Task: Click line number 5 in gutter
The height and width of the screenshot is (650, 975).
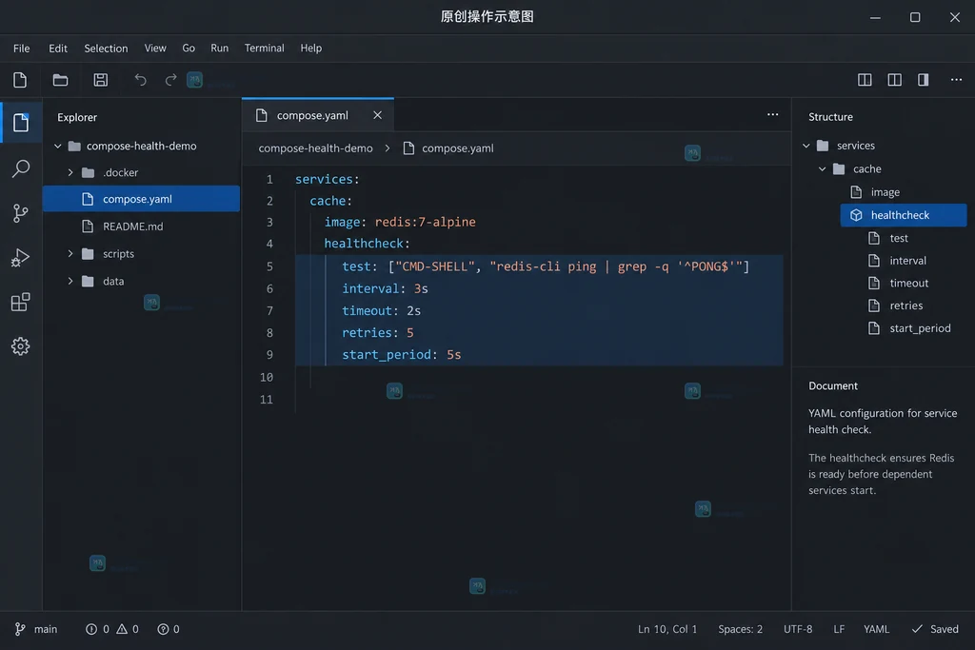Action: [x=269, y=266]
